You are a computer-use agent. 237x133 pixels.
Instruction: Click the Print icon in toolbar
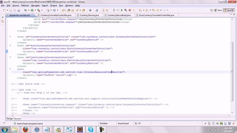19,10
